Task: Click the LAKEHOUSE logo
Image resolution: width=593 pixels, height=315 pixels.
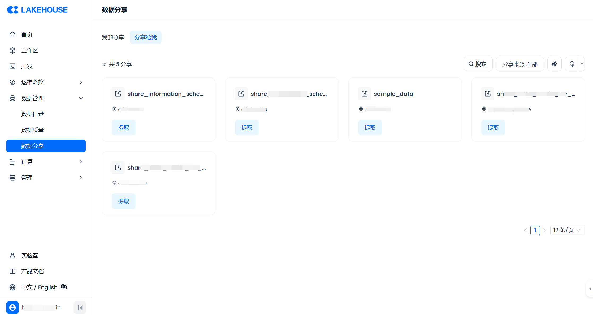Action: pyautogui.click(x=37, y=10)
